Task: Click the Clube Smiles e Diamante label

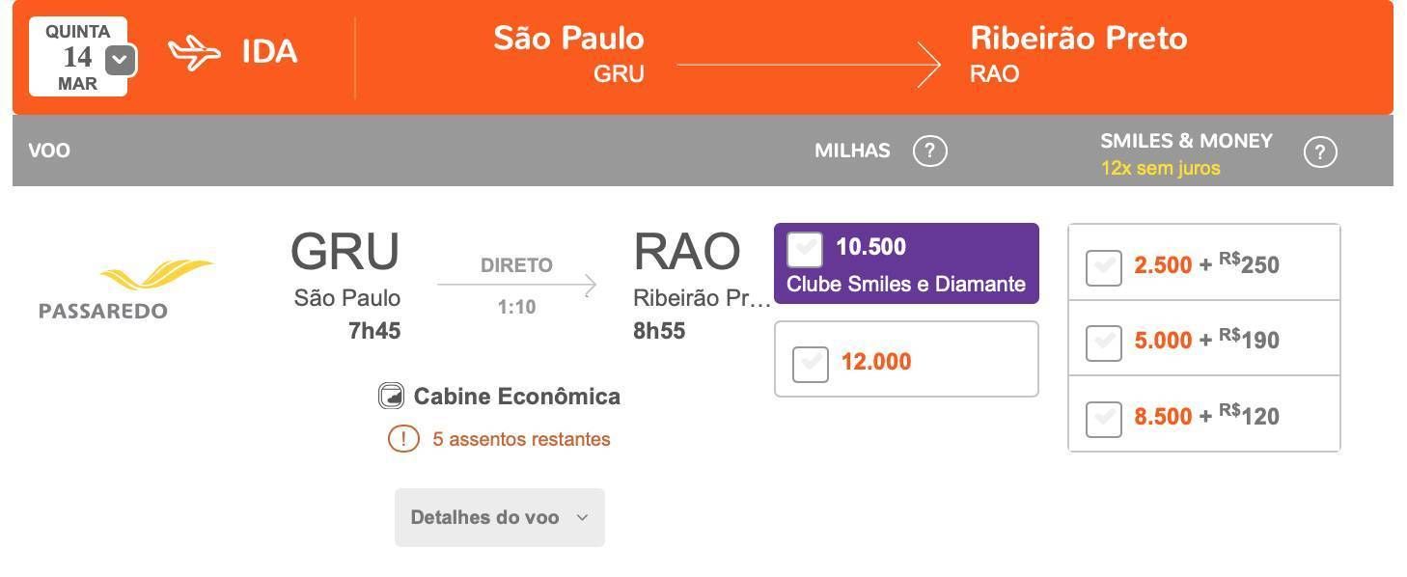Action: coord(906,284)
